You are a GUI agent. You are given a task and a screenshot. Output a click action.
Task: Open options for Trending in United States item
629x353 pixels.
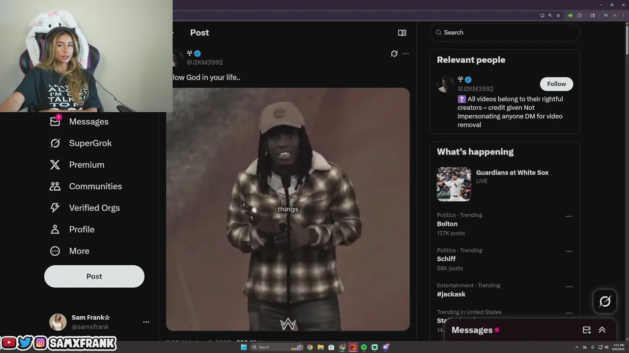[x=569, y=313]
